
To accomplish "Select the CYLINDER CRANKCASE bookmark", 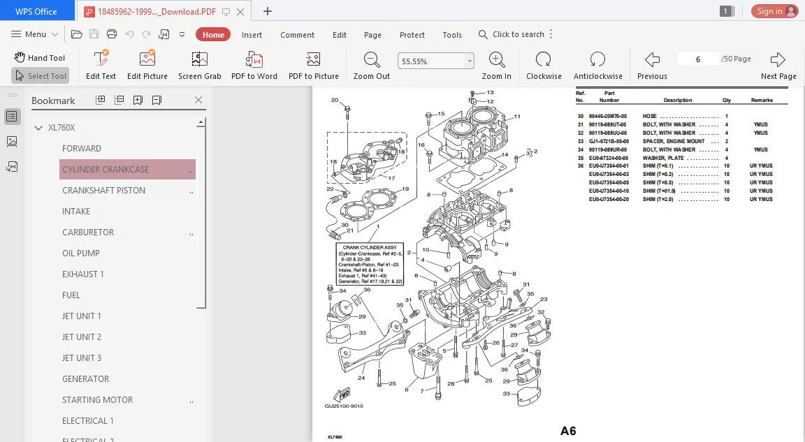I will point(127,169).
